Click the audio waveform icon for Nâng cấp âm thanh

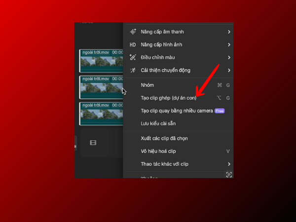[133, 32]
